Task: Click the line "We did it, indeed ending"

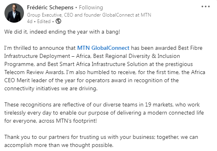Action: click(x=62, y=32)
